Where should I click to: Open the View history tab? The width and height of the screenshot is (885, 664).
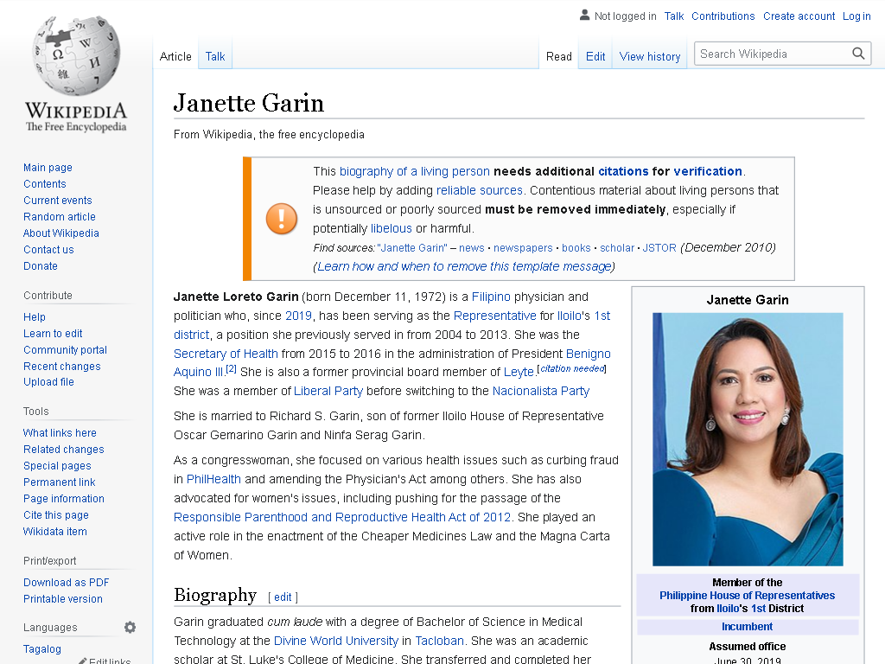pyautogui.click(x=650, y=56)
